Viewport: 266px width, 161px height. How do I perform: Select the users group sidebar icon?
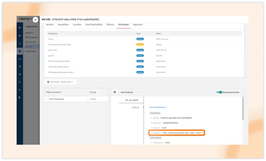pos(20,51)
